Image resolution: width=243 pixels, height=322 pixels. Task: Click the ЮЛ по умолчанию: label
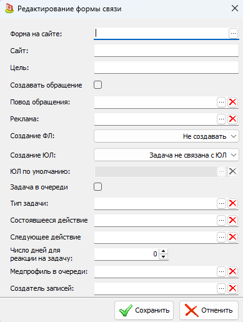(x=40, y=171)
